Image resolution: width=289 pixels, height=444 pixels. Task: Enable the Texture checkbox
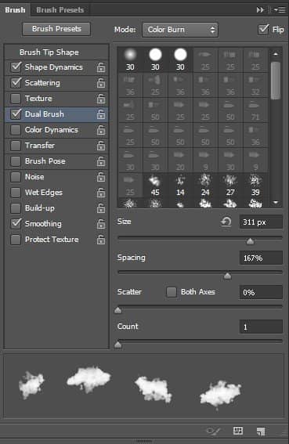[x=16, y=99]
